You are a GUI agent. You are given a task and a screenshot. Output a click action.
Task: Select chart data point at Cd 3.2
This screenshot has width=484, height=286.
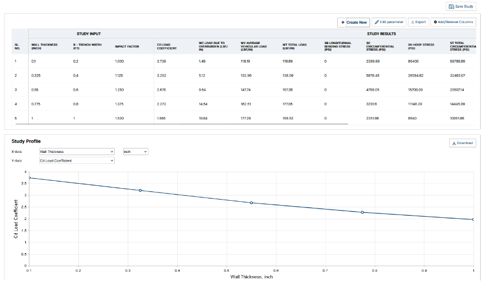(x=140, y=190)
